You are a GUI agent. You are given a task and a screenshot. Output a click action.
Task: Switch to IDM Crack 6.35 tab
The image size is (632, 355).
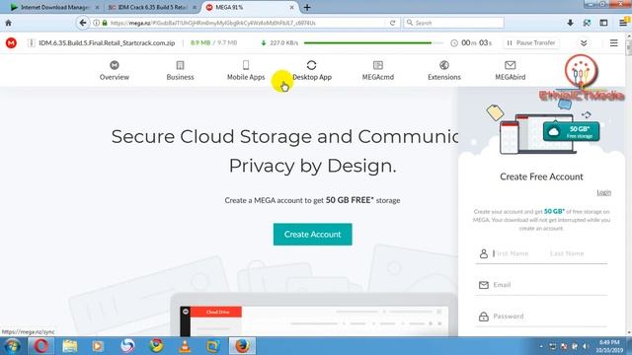(152, 7)
